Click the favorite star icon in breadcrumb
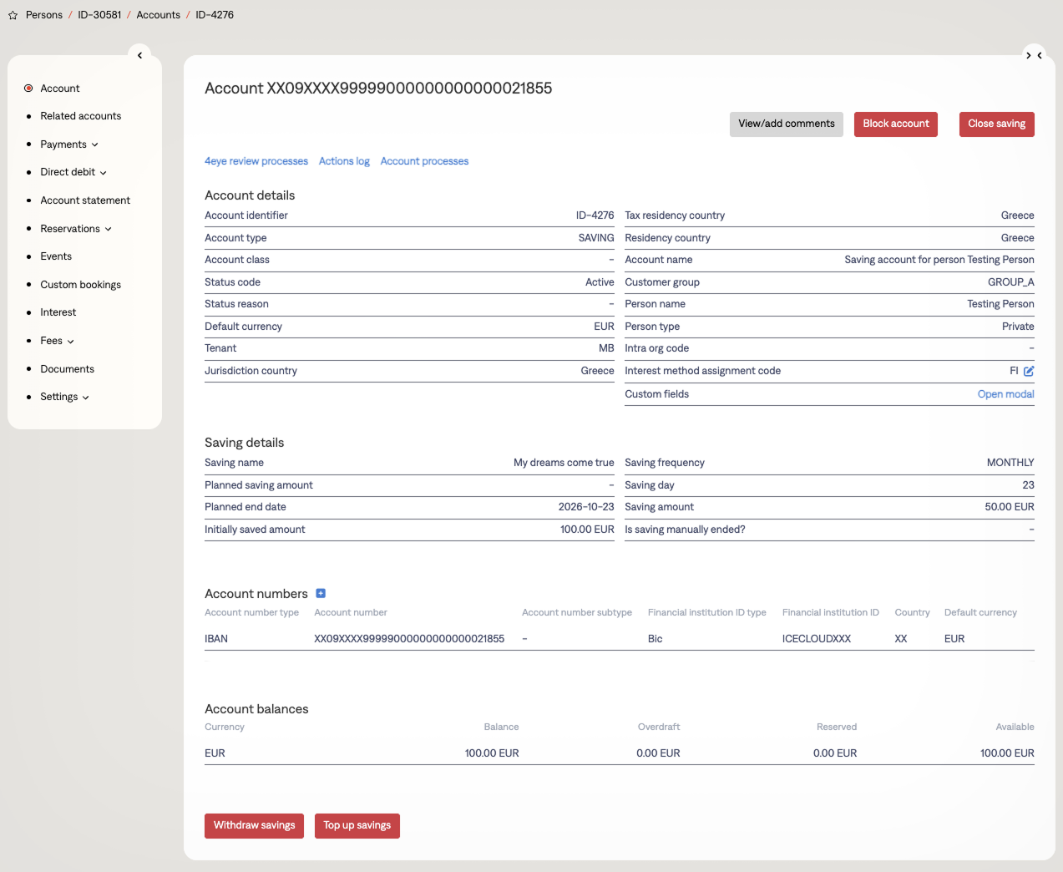 (x=13, y=15)
